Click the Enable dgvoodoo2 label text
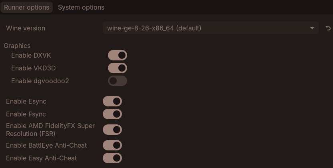Screen dimensions: 333x168 tap(40, 81)
